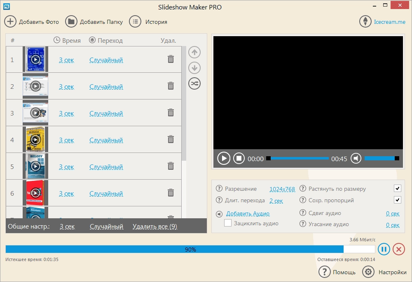Change slide 1 transition Случайный
This screenshot has height=282, width=412.
coord(106,60)
